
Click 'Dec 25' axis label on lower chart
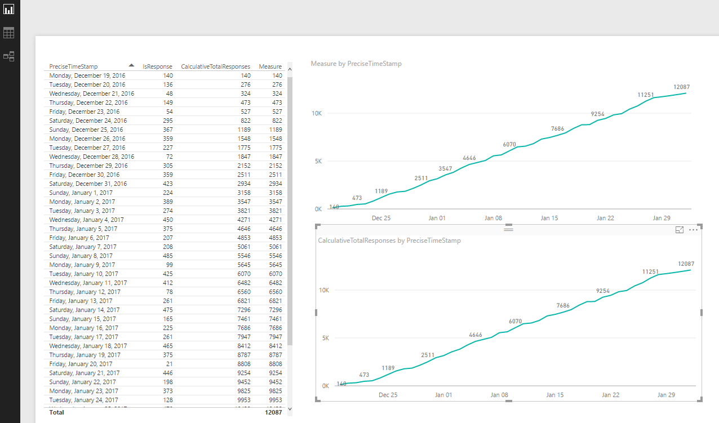[388, 395]
